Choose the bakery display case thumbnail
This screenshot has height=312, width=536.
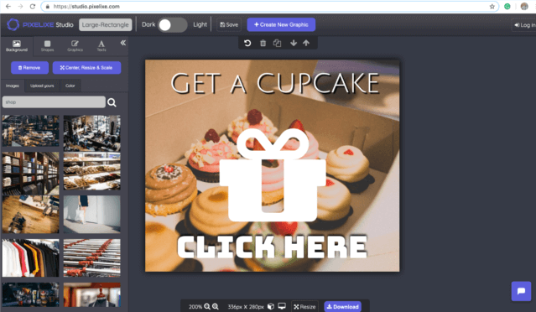pyautogui.click(x=92, y=171)
